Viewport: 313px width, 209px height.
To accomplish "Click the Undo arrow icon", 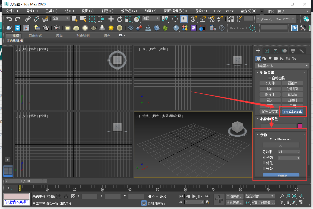I will click(9, 19).
